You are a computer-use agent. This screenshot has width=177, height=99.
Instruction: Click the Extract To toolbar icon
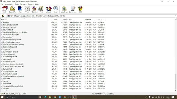coord(12,9)
